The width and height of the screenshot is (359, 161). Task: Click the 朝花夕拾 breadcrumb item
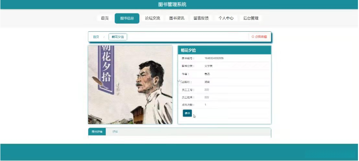[x=118, y=37]
